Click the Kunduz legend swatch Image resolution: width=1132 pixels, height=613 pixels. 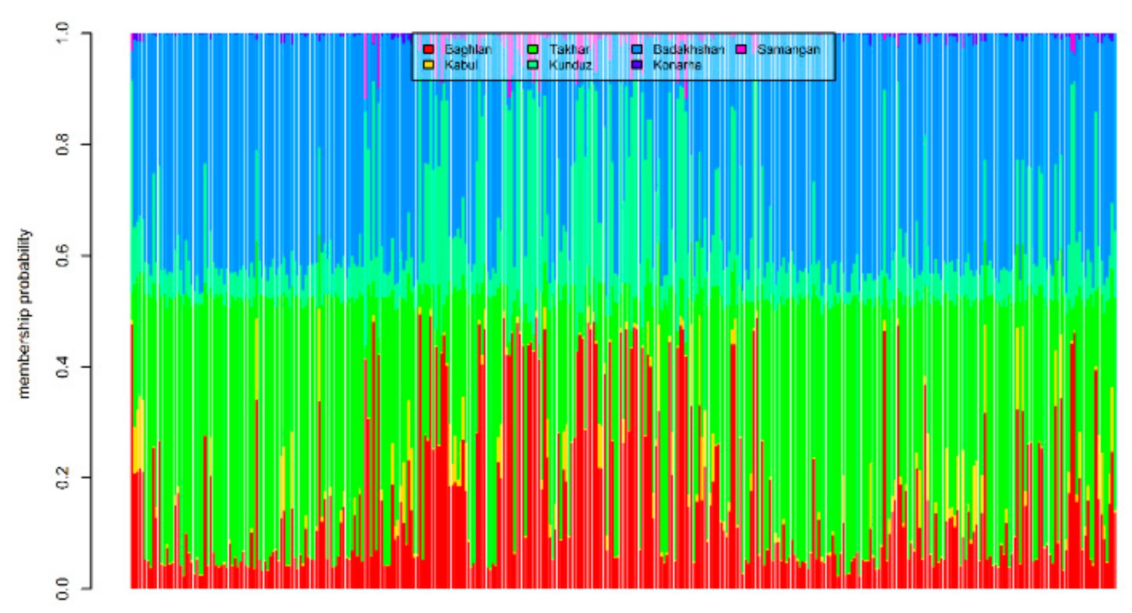(531, 64)
